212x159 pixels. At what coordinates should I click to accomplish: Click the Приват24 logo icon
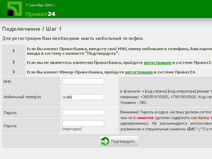(x=14, y=9)
